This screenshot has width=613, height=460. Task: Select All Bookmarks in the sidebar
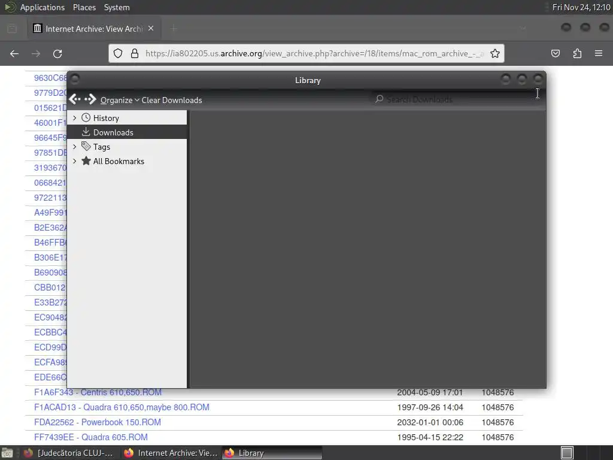click(119, 161)
